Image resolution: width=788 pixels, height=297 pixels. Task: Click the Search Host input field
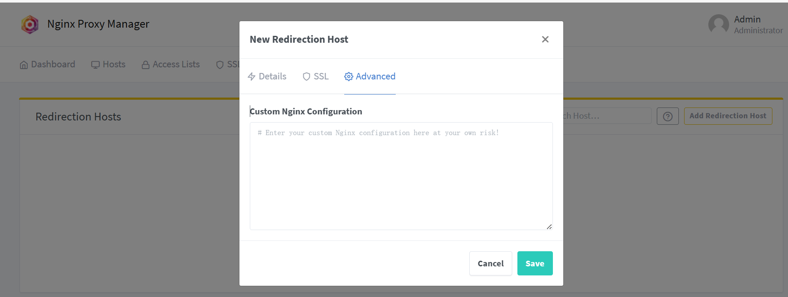[606, 116]
